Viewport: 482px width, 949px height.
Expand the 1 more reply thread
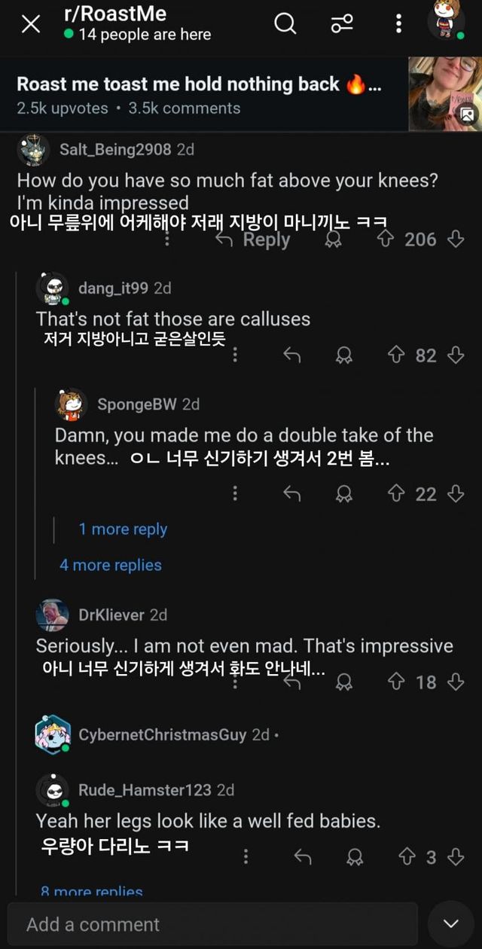pyautogui.click(x=122, y=529)
